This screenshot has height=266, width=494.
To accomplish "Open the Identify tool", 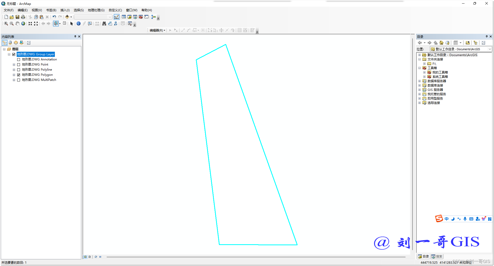I will tap(78, 24).
